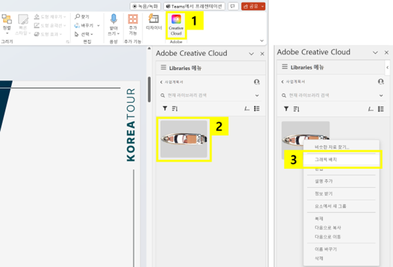Image resolution: width=393 pixels, height=267 pixels.
Task: Click the collapse arrow at the right panel's edge
Action: (387, 67)
